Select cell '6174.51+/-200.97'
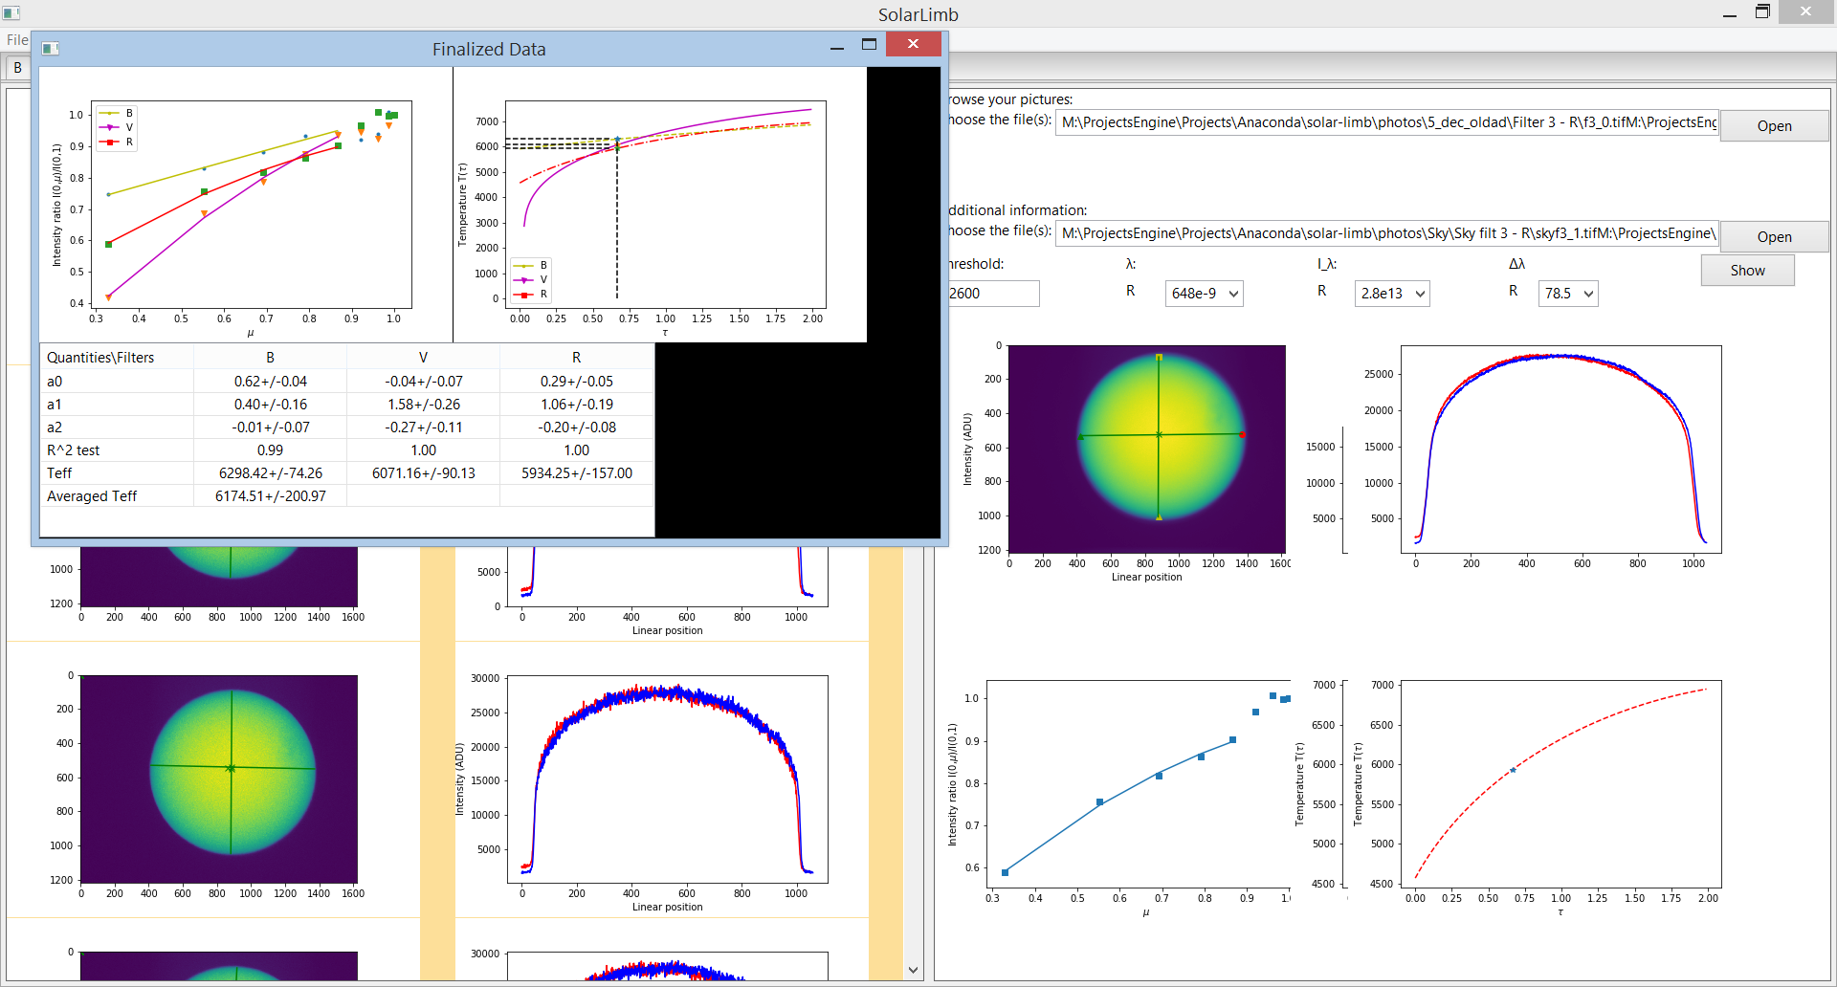The image size is (1837, 987). (x=271, y=496)
